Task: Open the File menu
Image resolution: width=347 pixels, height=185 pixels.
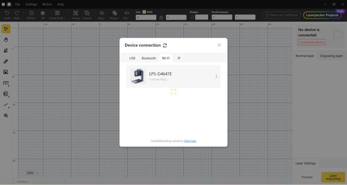Action: point(17,4)
